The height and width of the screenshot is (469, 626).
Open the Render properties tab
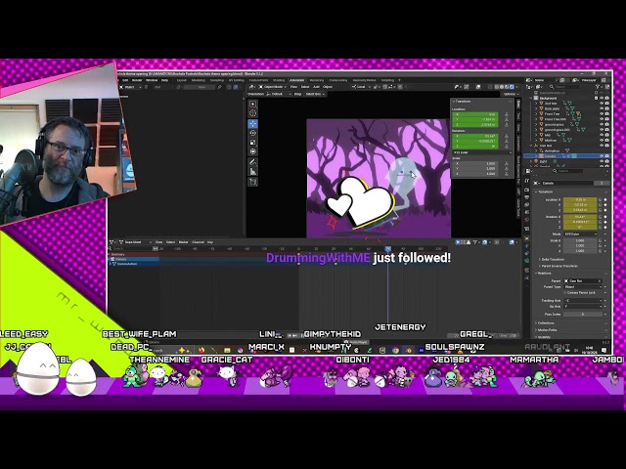tap(527, 191)
